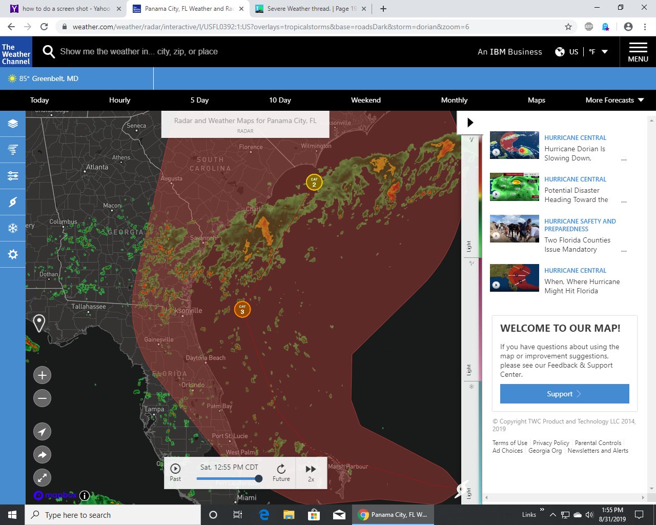656x525 pixels.
Task: Change playback speed 2x
Action: (311, 473)
